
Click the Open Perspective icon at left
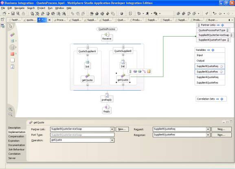(x=3, y=19)
